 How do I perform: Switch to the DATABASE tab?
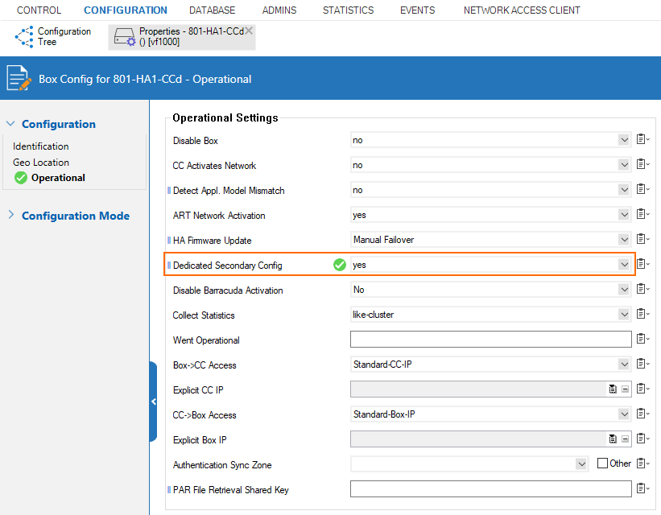coord(212,10)
